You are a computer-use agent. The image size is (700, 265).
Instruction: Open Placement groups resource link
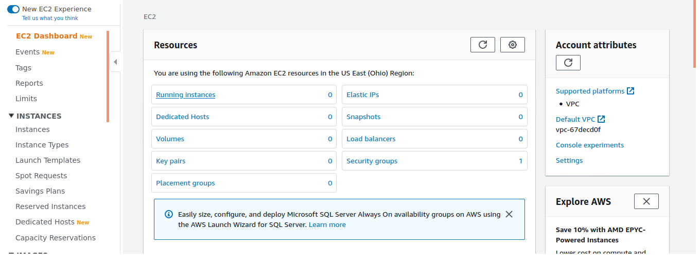[x=185, y=183]
